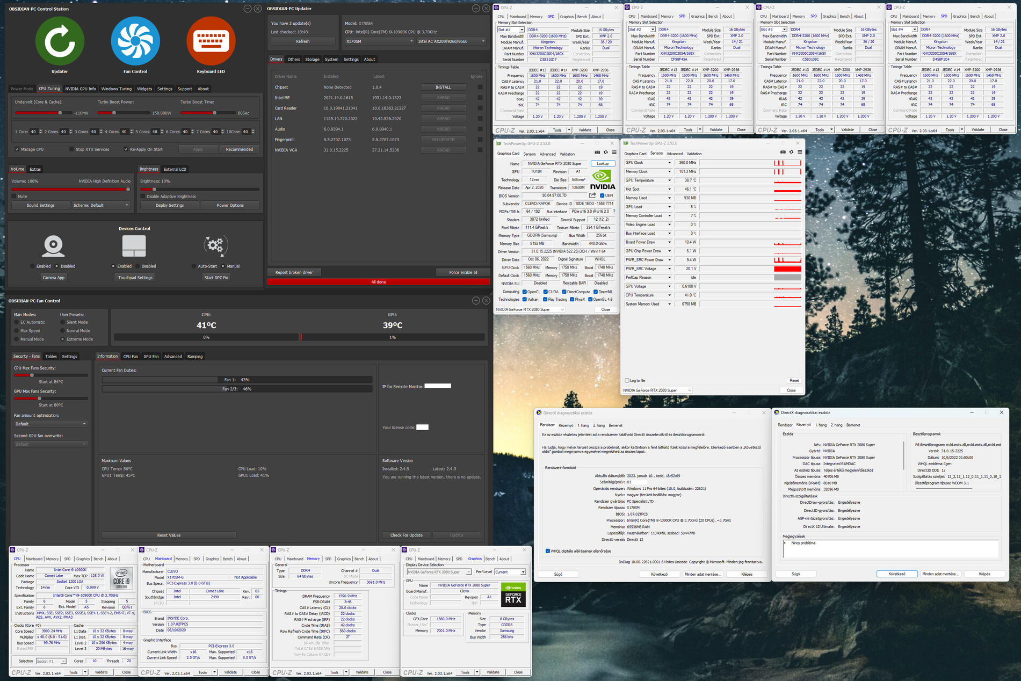Click the webcam icon in Devices Control
This screenshot has height=681, width=1021.
pyautogui.click(x=53, y=246)
